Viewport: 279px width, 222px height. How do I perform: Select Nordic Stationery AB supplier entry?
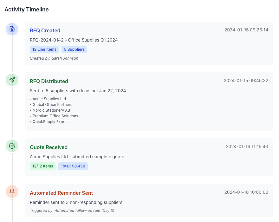[51, 110]
